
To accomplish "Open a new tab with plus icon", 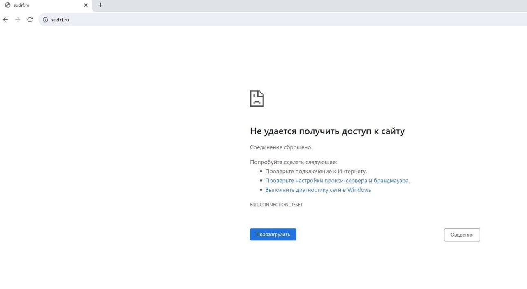I will [x=100, y=5].
